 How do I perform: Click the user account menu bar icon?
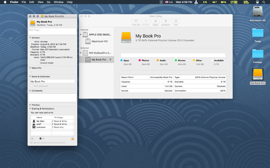click(x=196, y=2)
